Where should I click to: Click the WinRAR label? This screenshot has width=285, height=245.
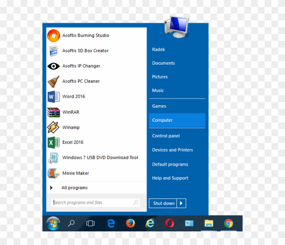pos(71,112)
